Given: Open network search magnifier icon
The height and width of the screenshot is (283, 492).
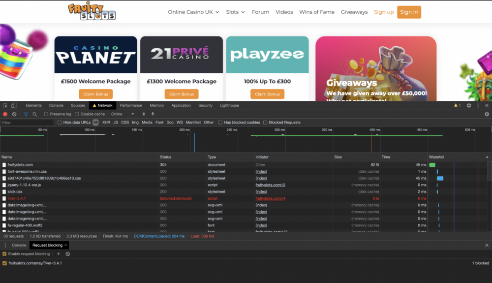Looking at the screenshot, I should coord(35,114).
